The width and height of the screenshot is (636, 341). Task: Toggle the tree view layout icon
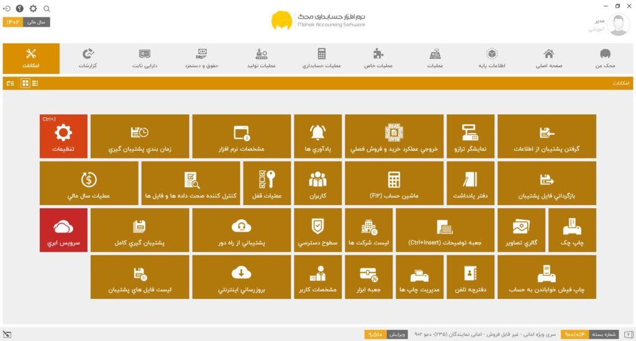pyautogui.click(x=10, y=83)
